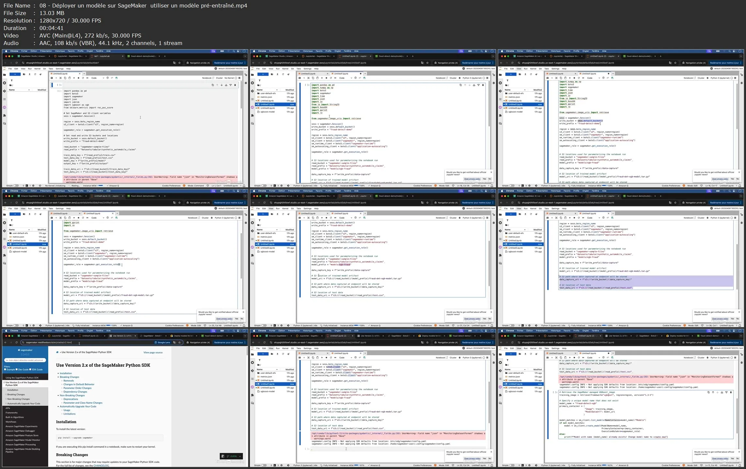
Task: Click the stop kernel square in the No Kernel frame
Action: [x=78, y=78]
